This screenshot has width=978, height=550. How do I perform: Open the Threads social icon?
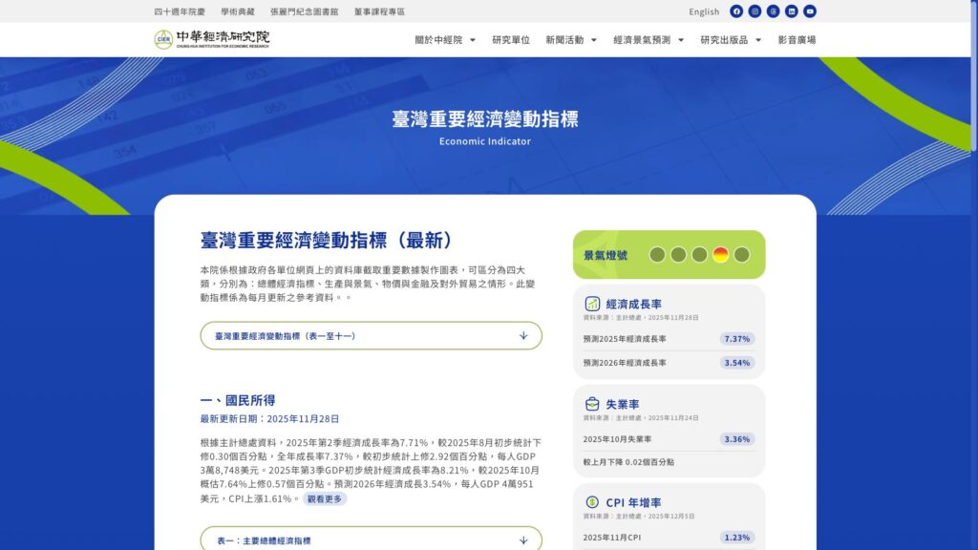click(773, 11)
